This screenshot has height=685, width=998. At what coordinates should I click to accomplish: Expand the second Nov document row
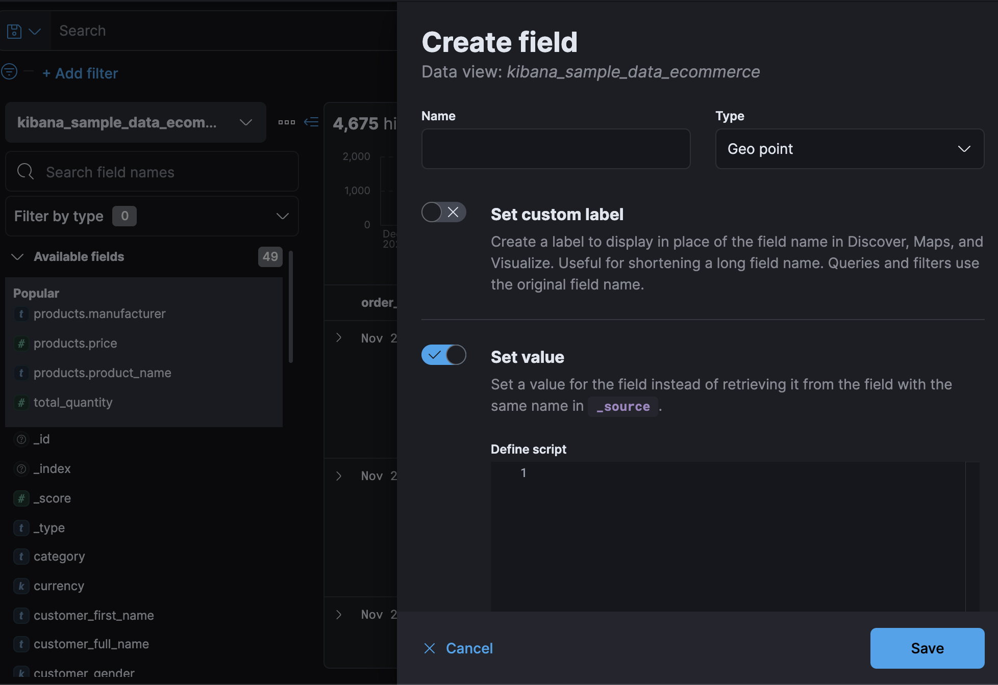[339, 476]
